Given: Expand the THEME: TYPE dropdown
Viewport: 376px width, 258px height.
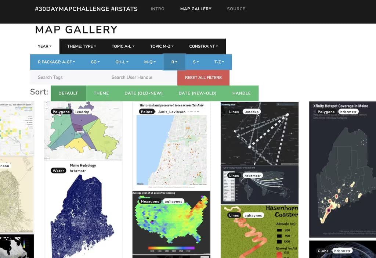Looking at the screenshot, I should (81, 46).
